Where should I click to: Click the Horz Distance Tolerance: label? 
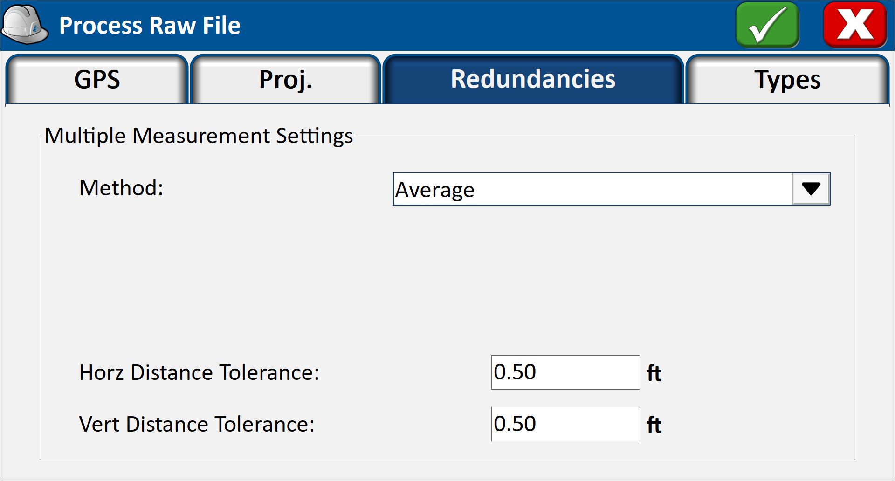(x=199, y=372)
